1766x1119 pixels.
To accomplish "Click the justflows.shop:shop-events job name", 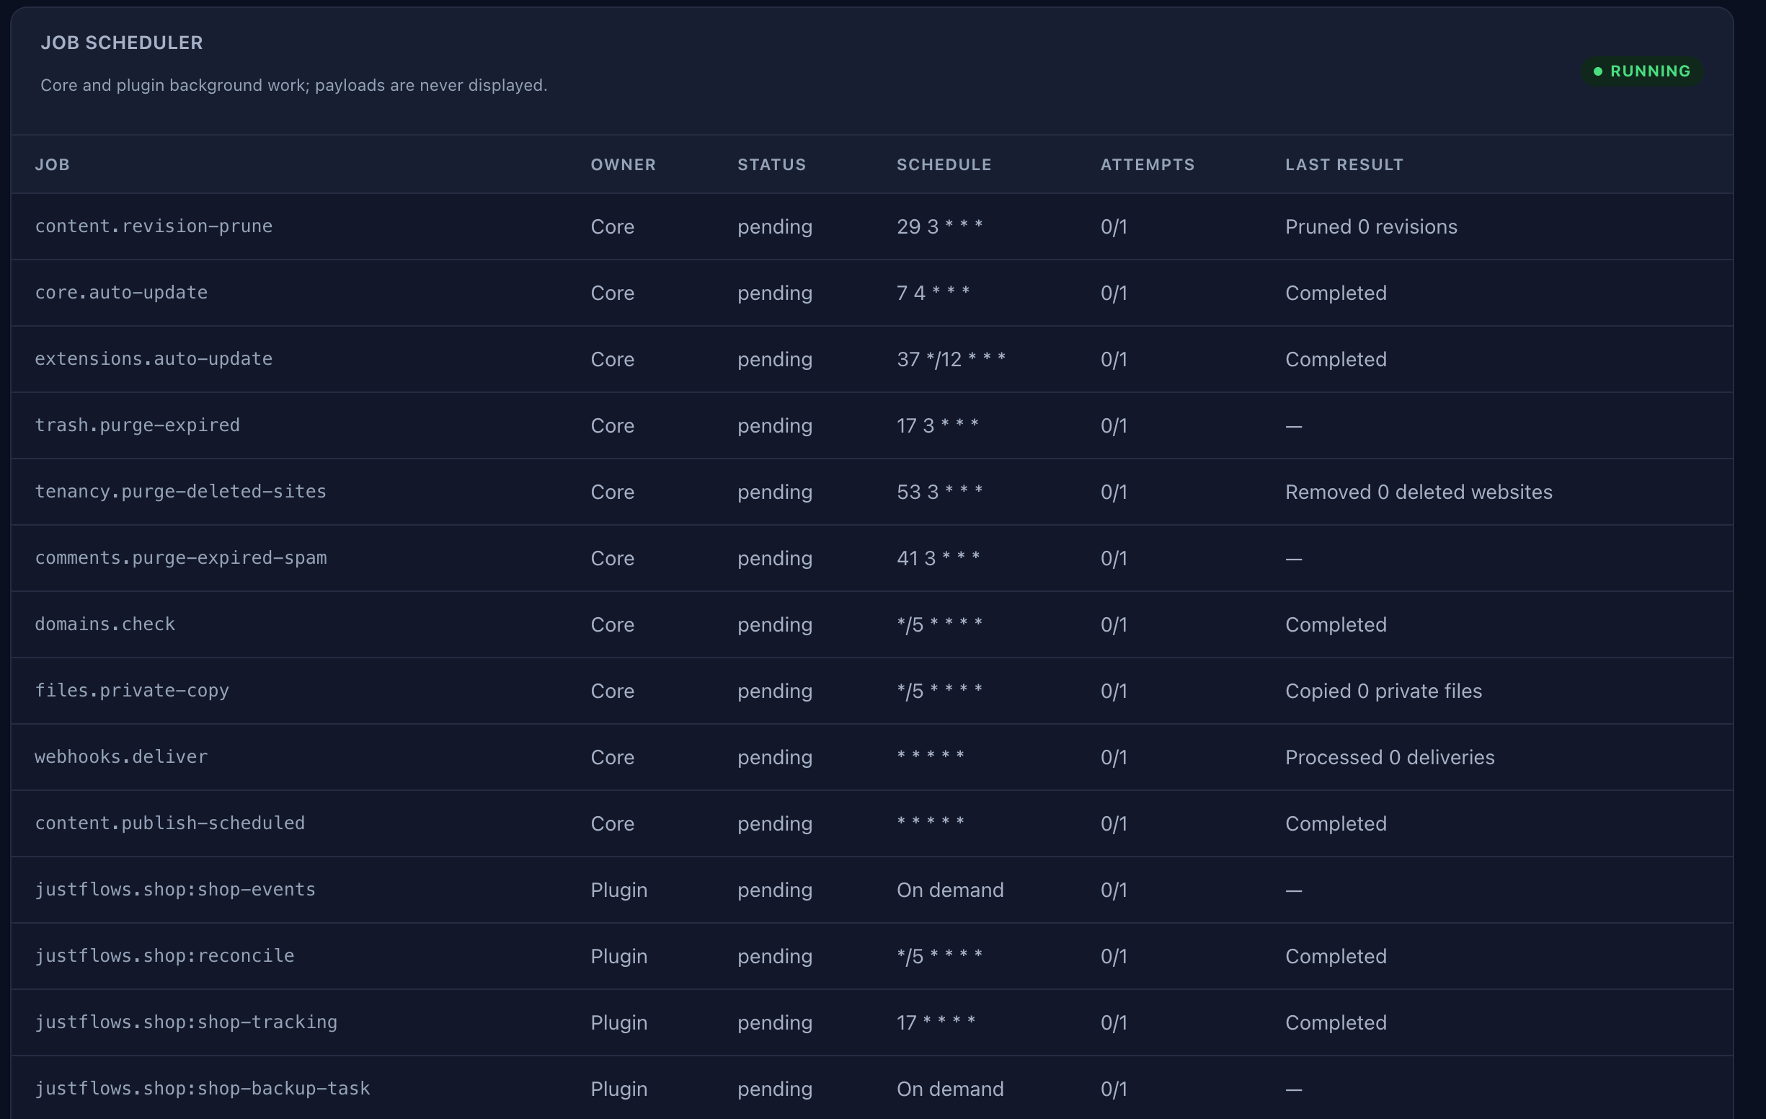I will click(175, 889).
